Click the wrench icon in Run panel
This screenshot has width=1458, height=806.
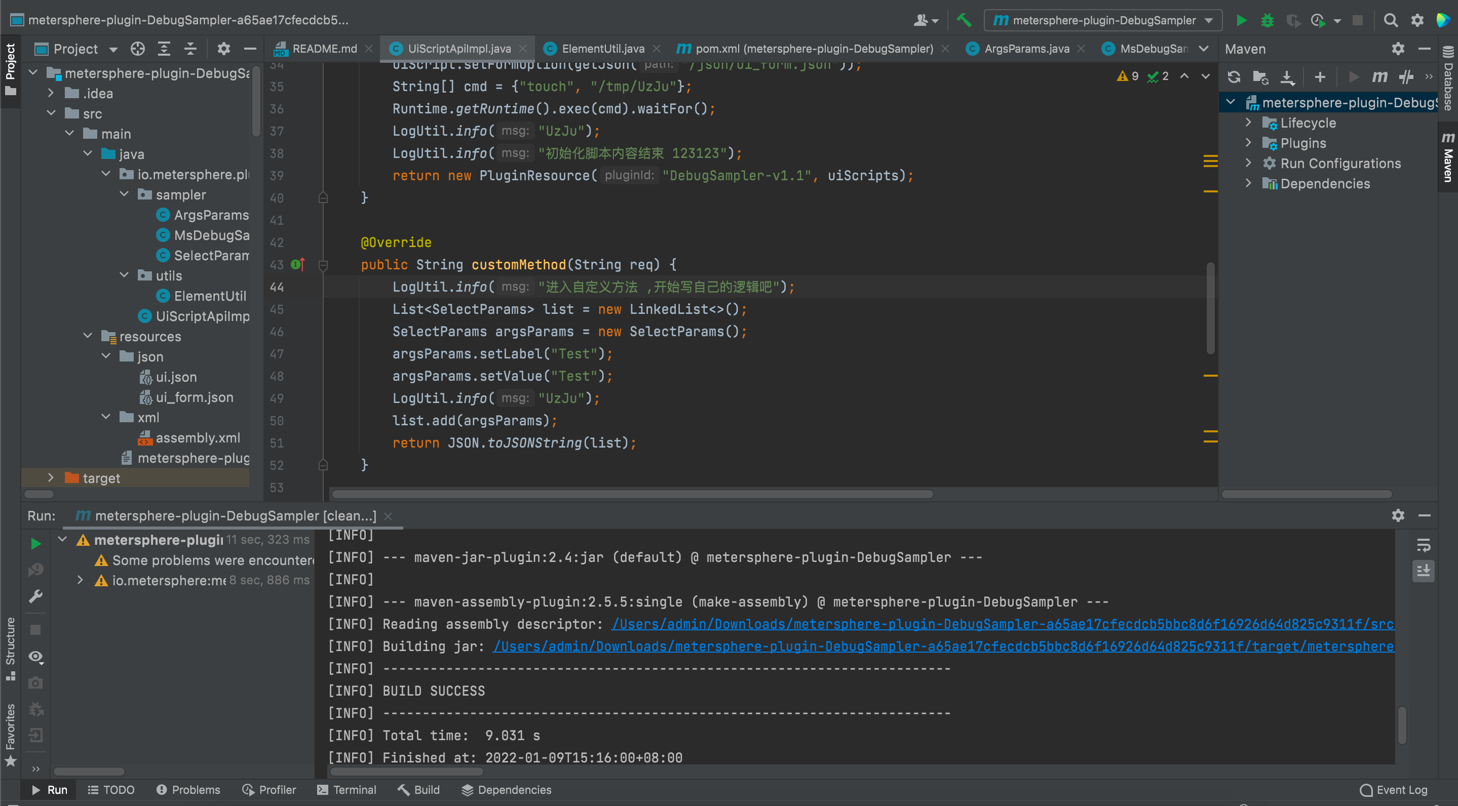35,597
